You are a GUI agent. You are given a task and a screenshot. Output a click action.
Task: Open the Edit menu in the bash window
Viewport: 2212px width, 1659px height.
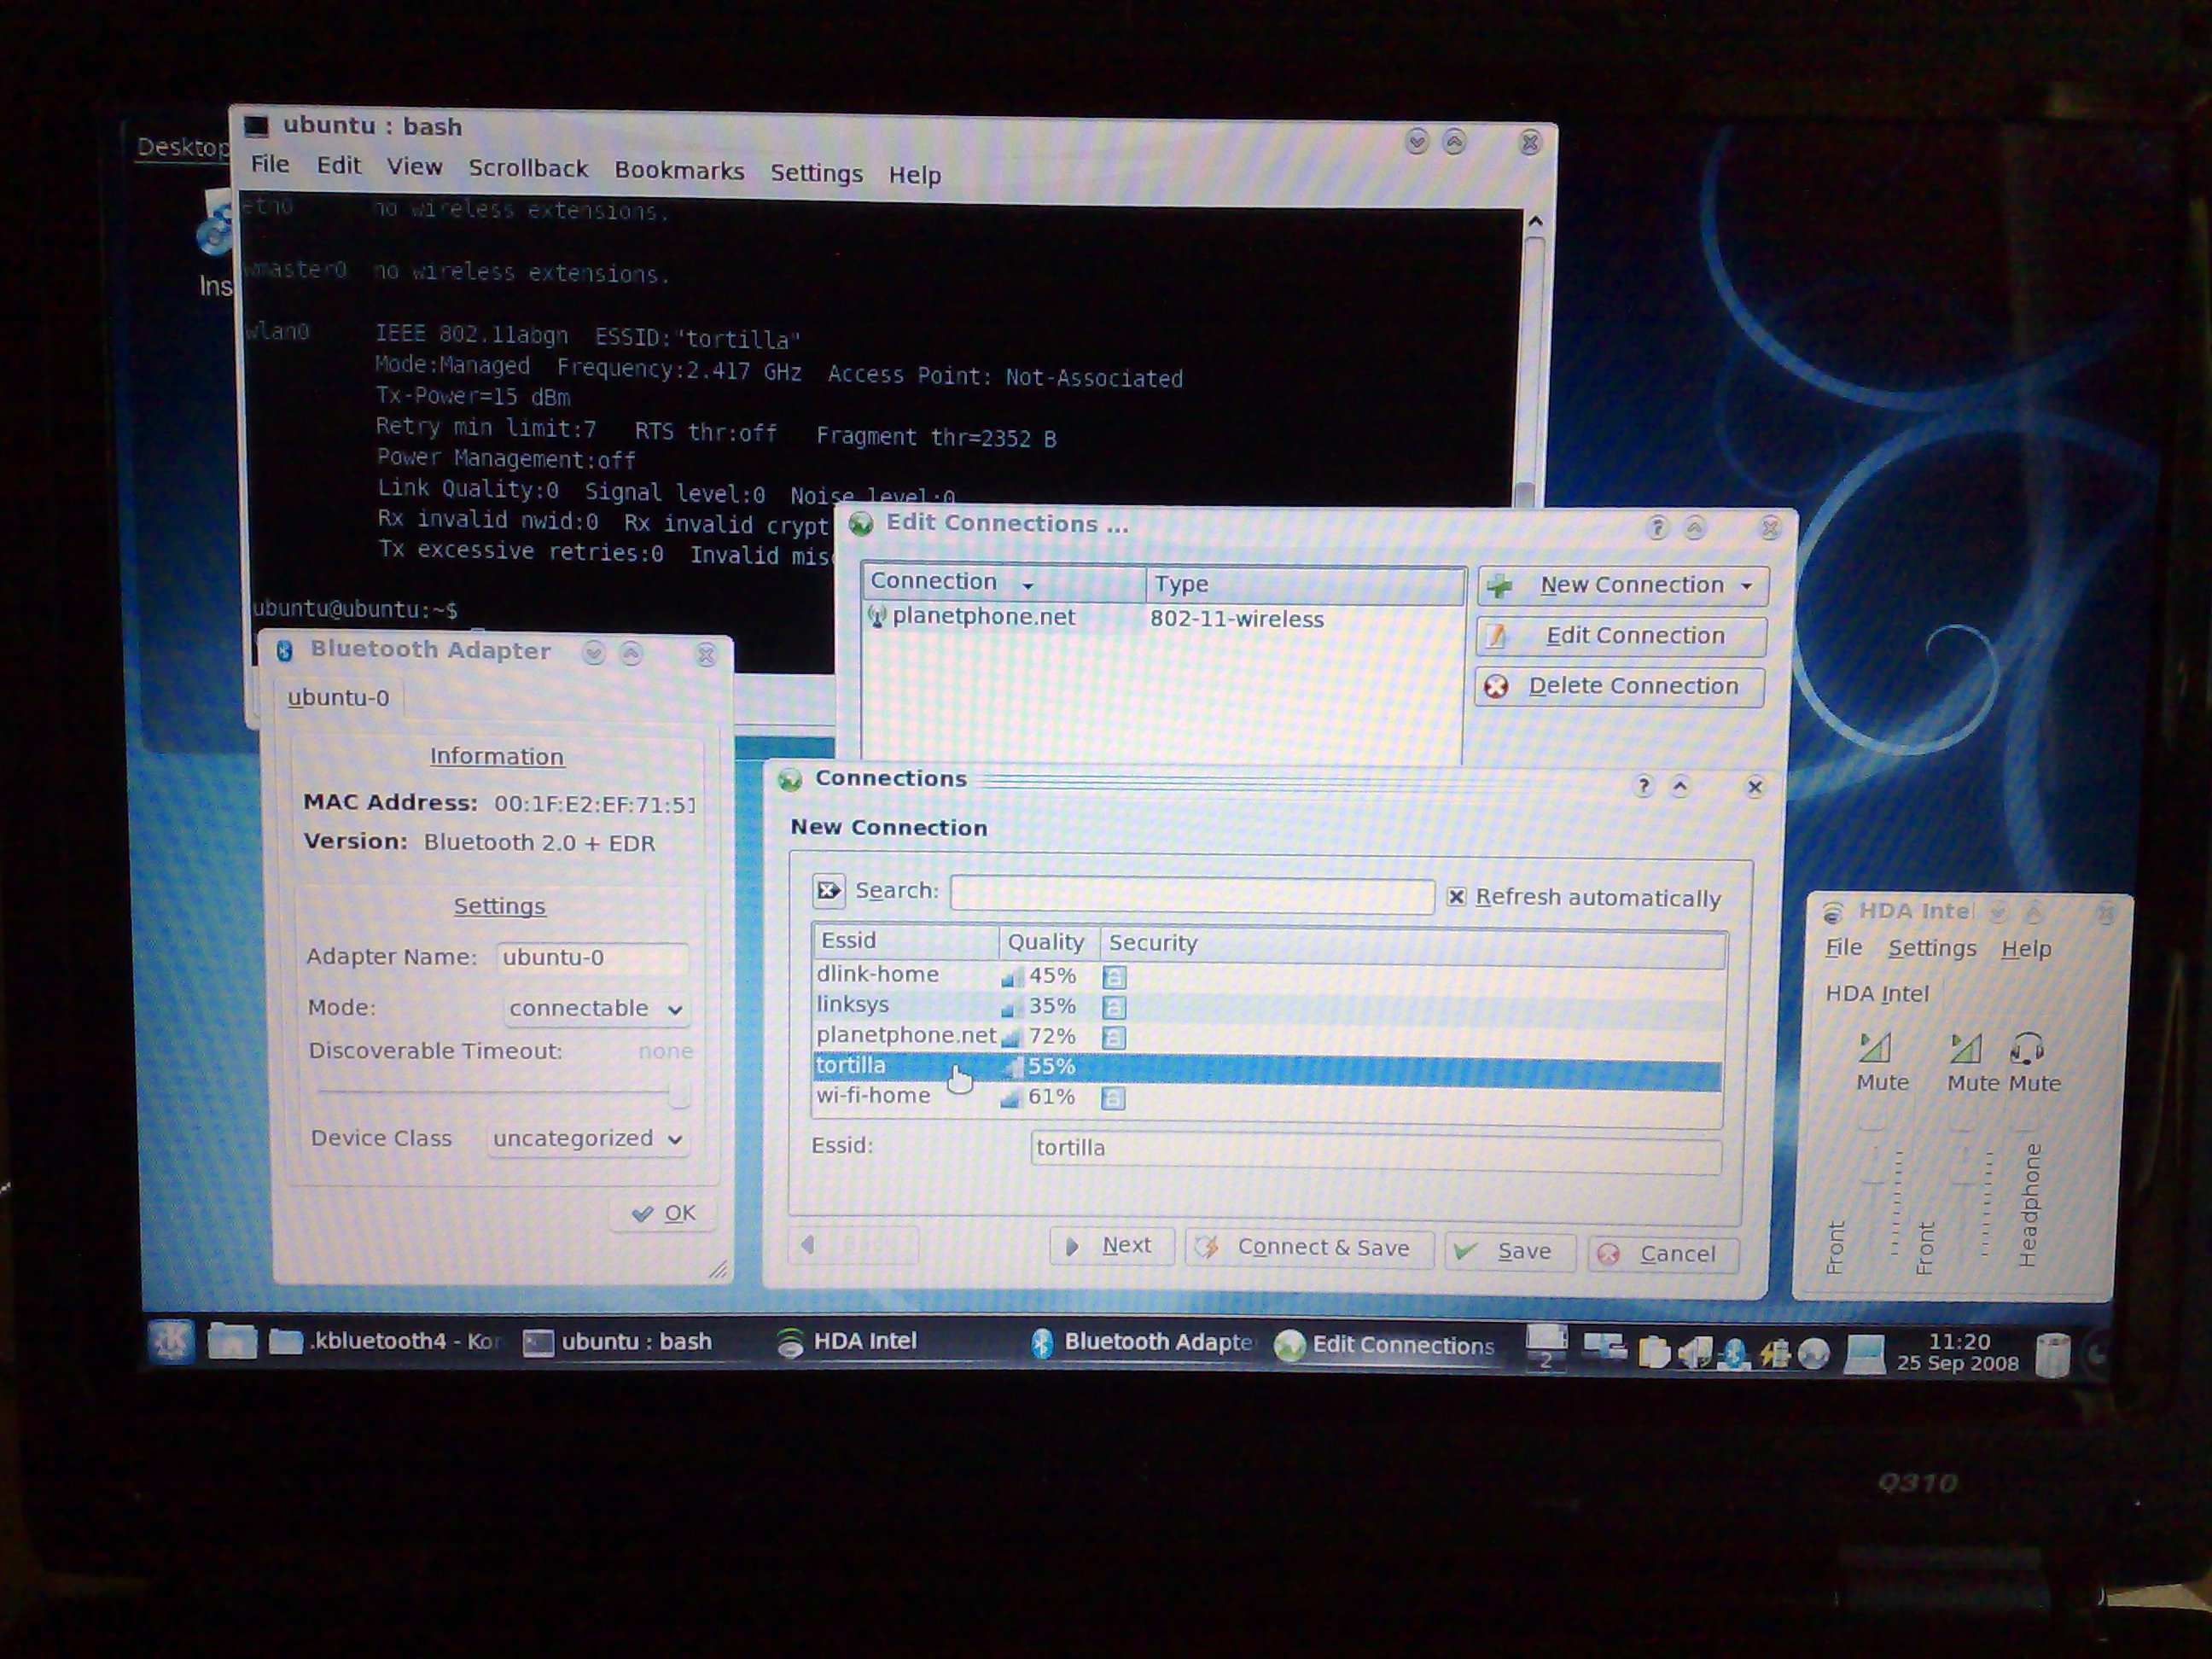[338, 165]
